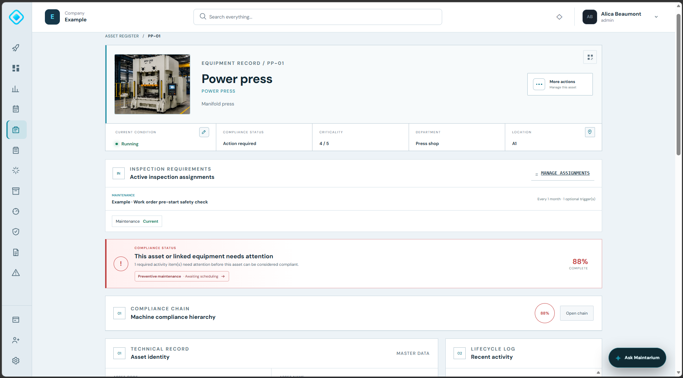
Task: Click the MASTER DATA label
Action: tap(413, 353)
